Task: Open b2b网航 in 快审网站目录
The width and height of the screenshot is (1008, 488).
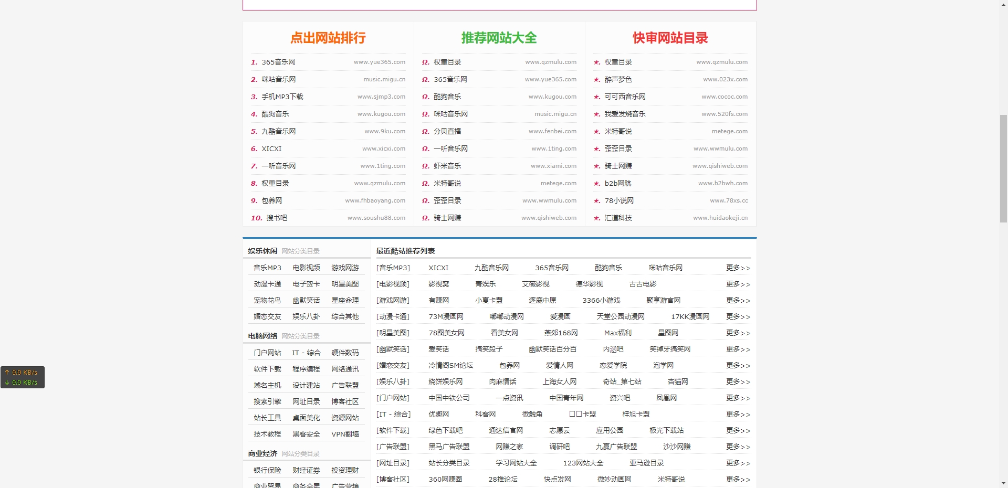Action: (618, 183)
